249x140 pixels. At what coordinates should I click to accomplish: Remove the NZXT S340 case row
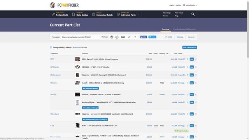click(x=196, y=126)
